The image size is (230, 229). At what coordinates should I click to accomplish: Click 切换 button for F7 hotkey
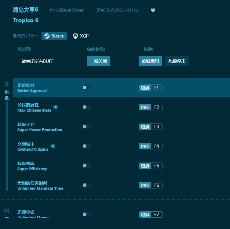click(x=145, y=214)
